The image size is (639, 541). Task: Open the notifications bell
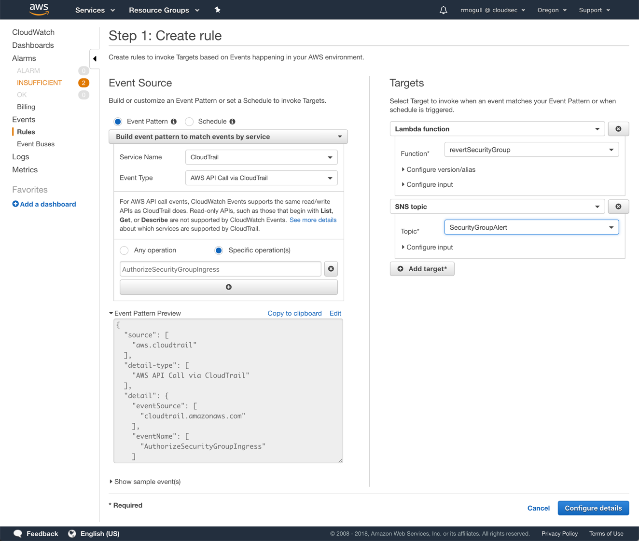coord(443,10)
